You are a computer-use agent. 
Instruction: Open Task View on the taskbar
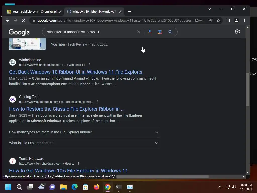coord(30,187)
